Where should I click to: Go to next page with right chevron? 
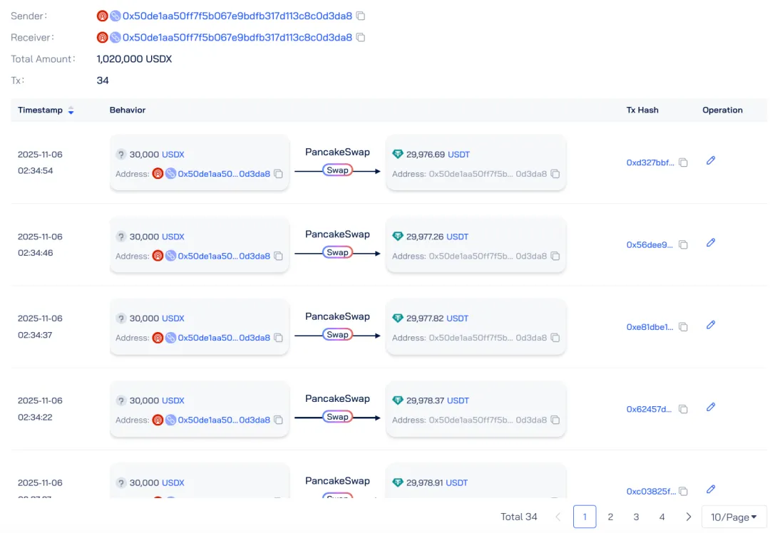[x=688, y=517]
